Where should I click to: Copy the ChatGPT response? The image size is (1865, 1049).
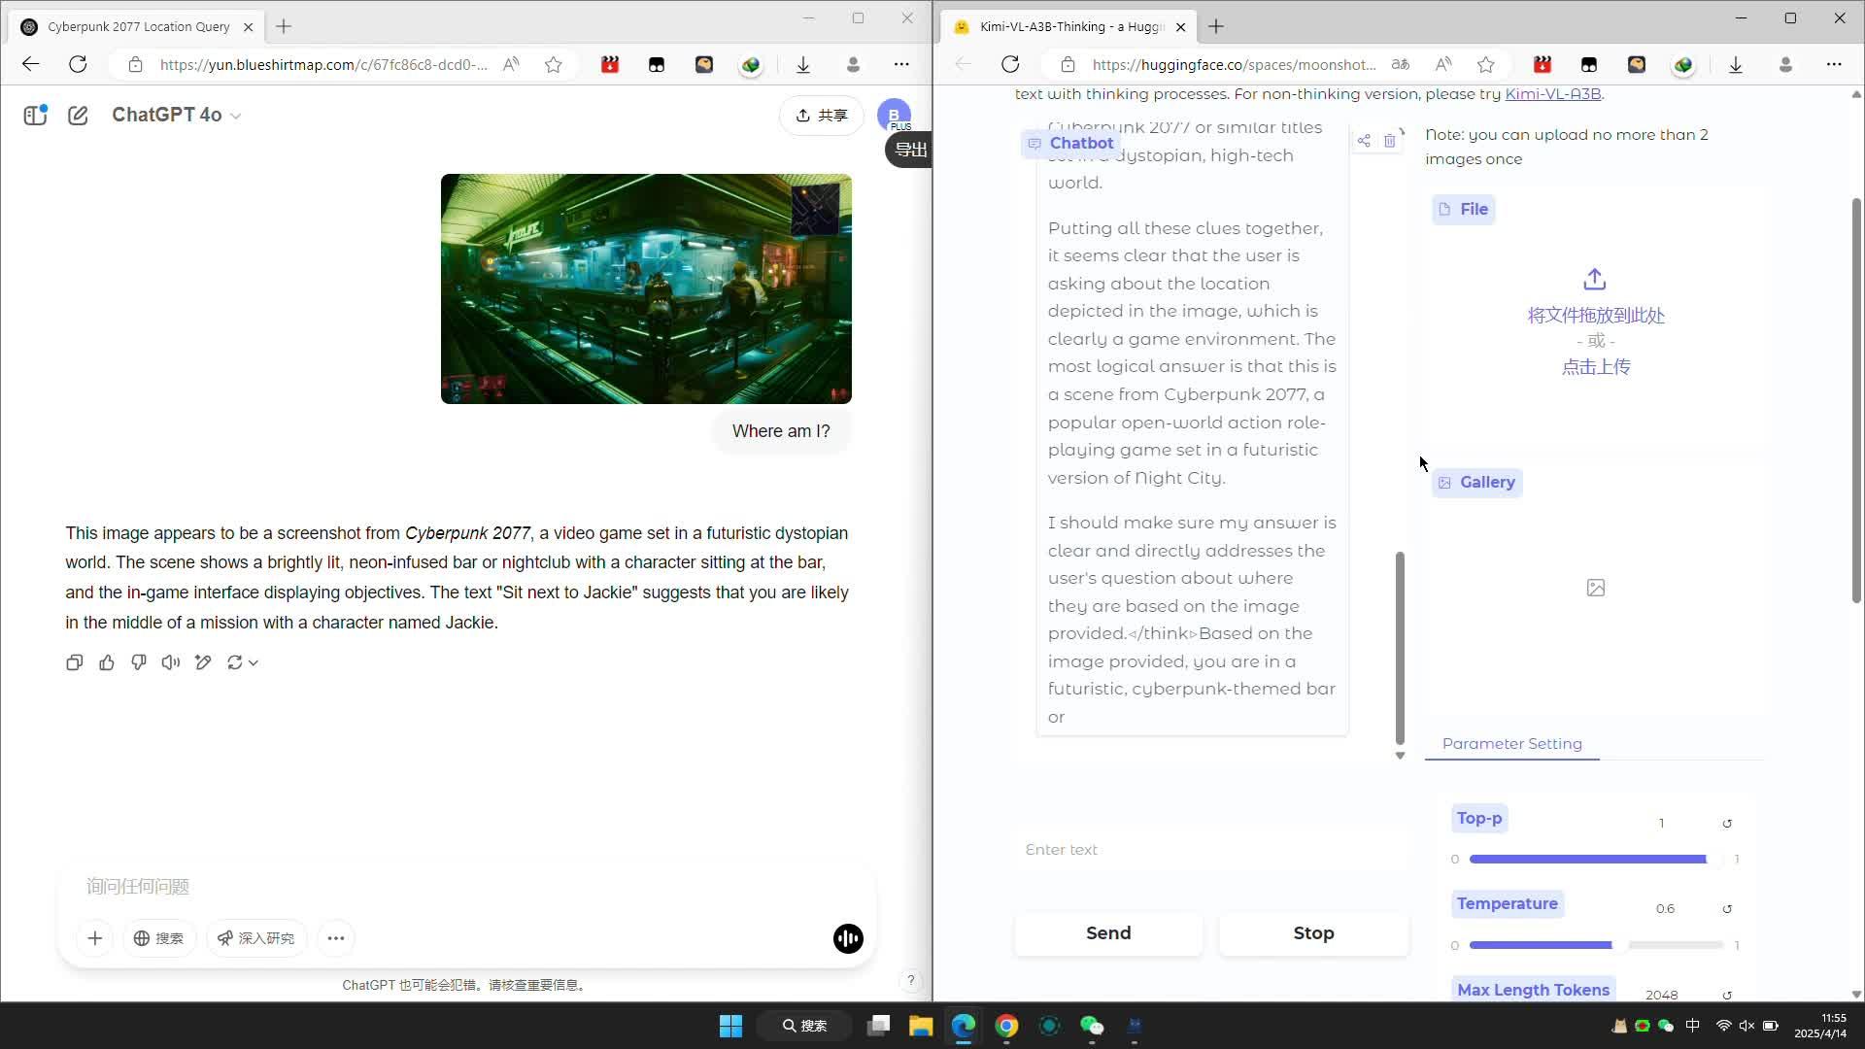point(74,662)
